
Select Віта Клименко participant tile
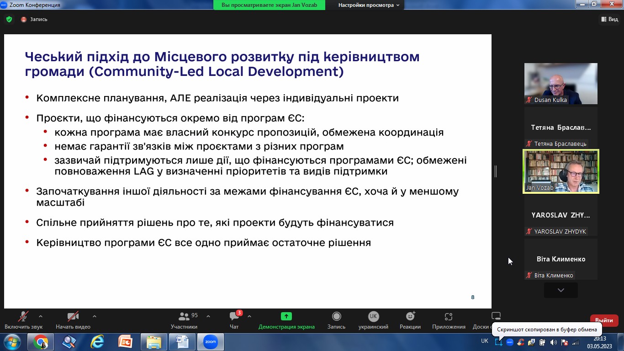(561, 259)
